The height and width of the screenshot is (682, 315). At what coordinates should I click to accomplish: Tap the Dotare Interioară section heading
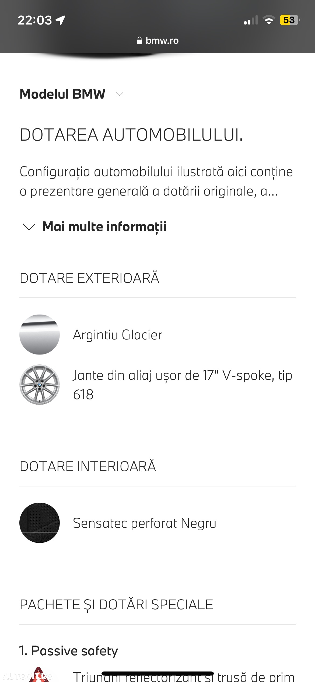[x=88, y=466]
